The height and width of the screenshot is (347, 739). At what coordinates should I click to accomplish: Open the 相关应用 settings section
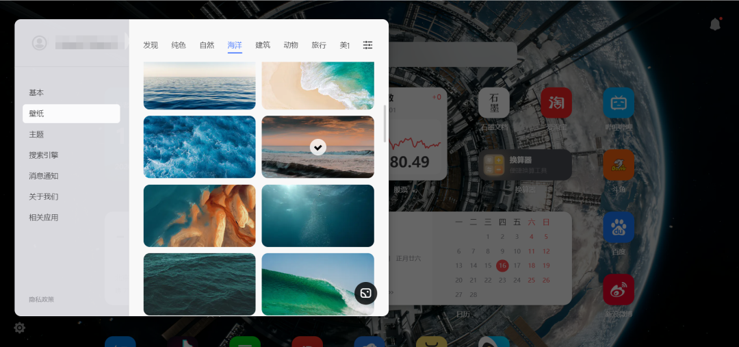71,218
